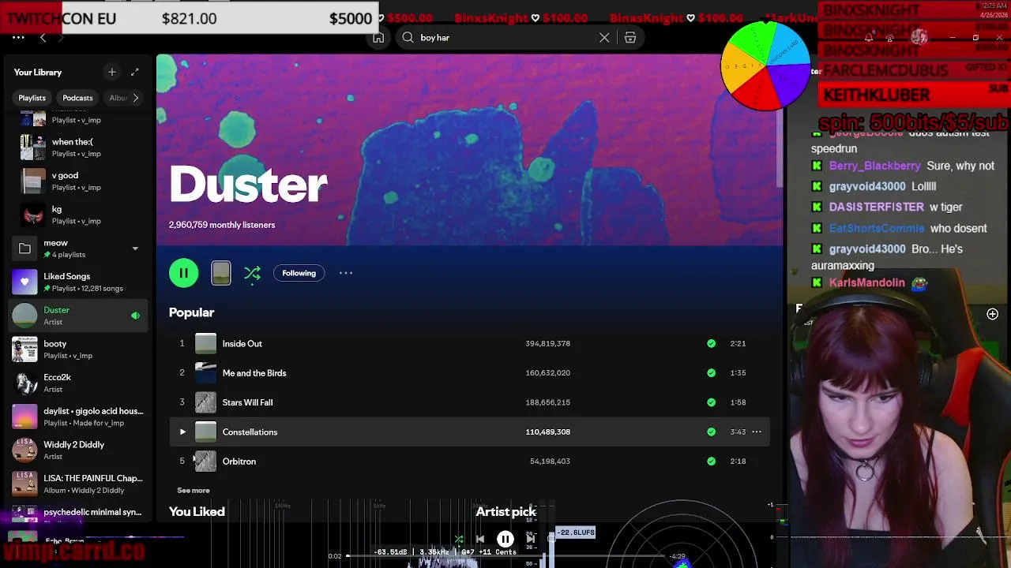Click the Following button for Duster
The image size is (1011, 568).
point(299,273)
